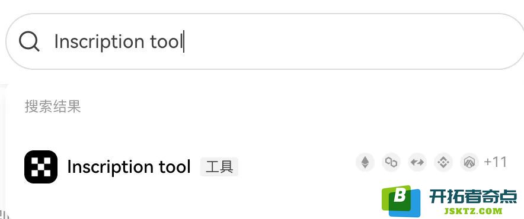The image size is (524, 219).
Task: Focus the search box containing Inscription tool
Action: [266, 41]
